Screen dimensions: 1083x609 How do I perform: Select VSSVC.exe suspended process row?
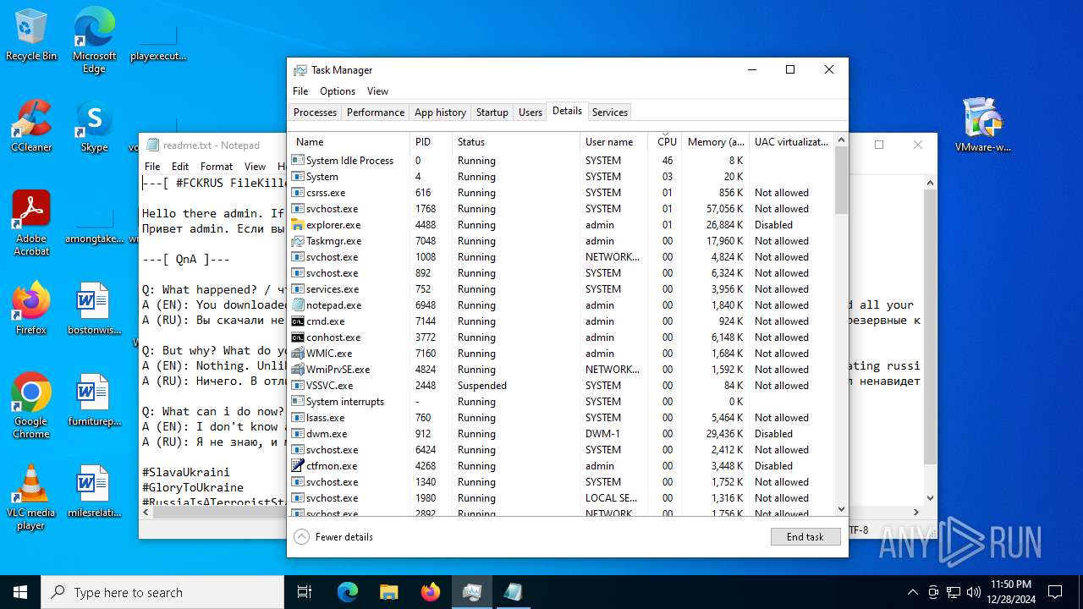click(x=563, y=386)
